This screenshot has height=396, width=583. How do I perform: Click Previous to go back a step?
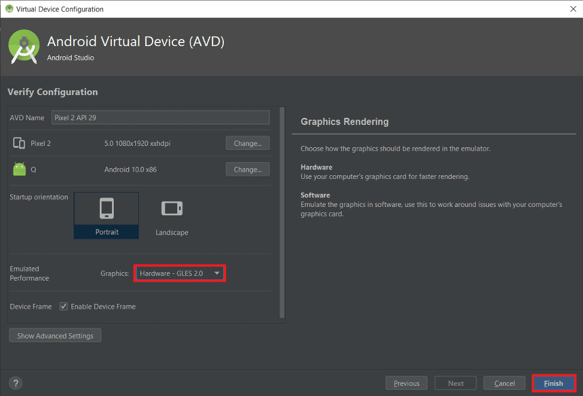tap(406, 383)
